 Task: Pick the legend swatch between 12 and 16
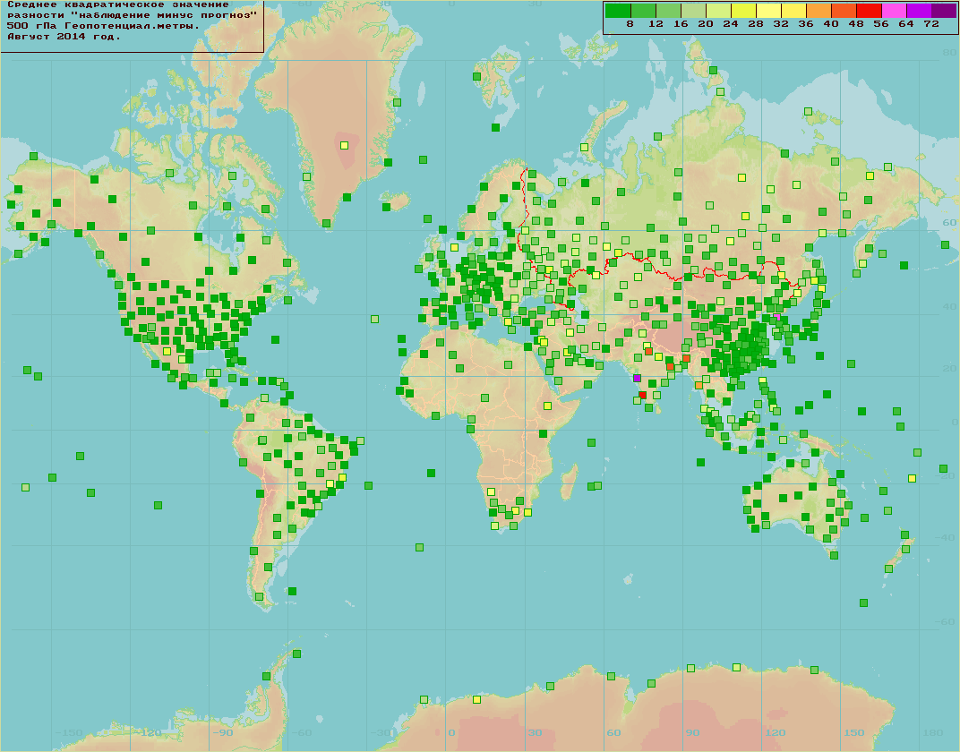[668, 10]
